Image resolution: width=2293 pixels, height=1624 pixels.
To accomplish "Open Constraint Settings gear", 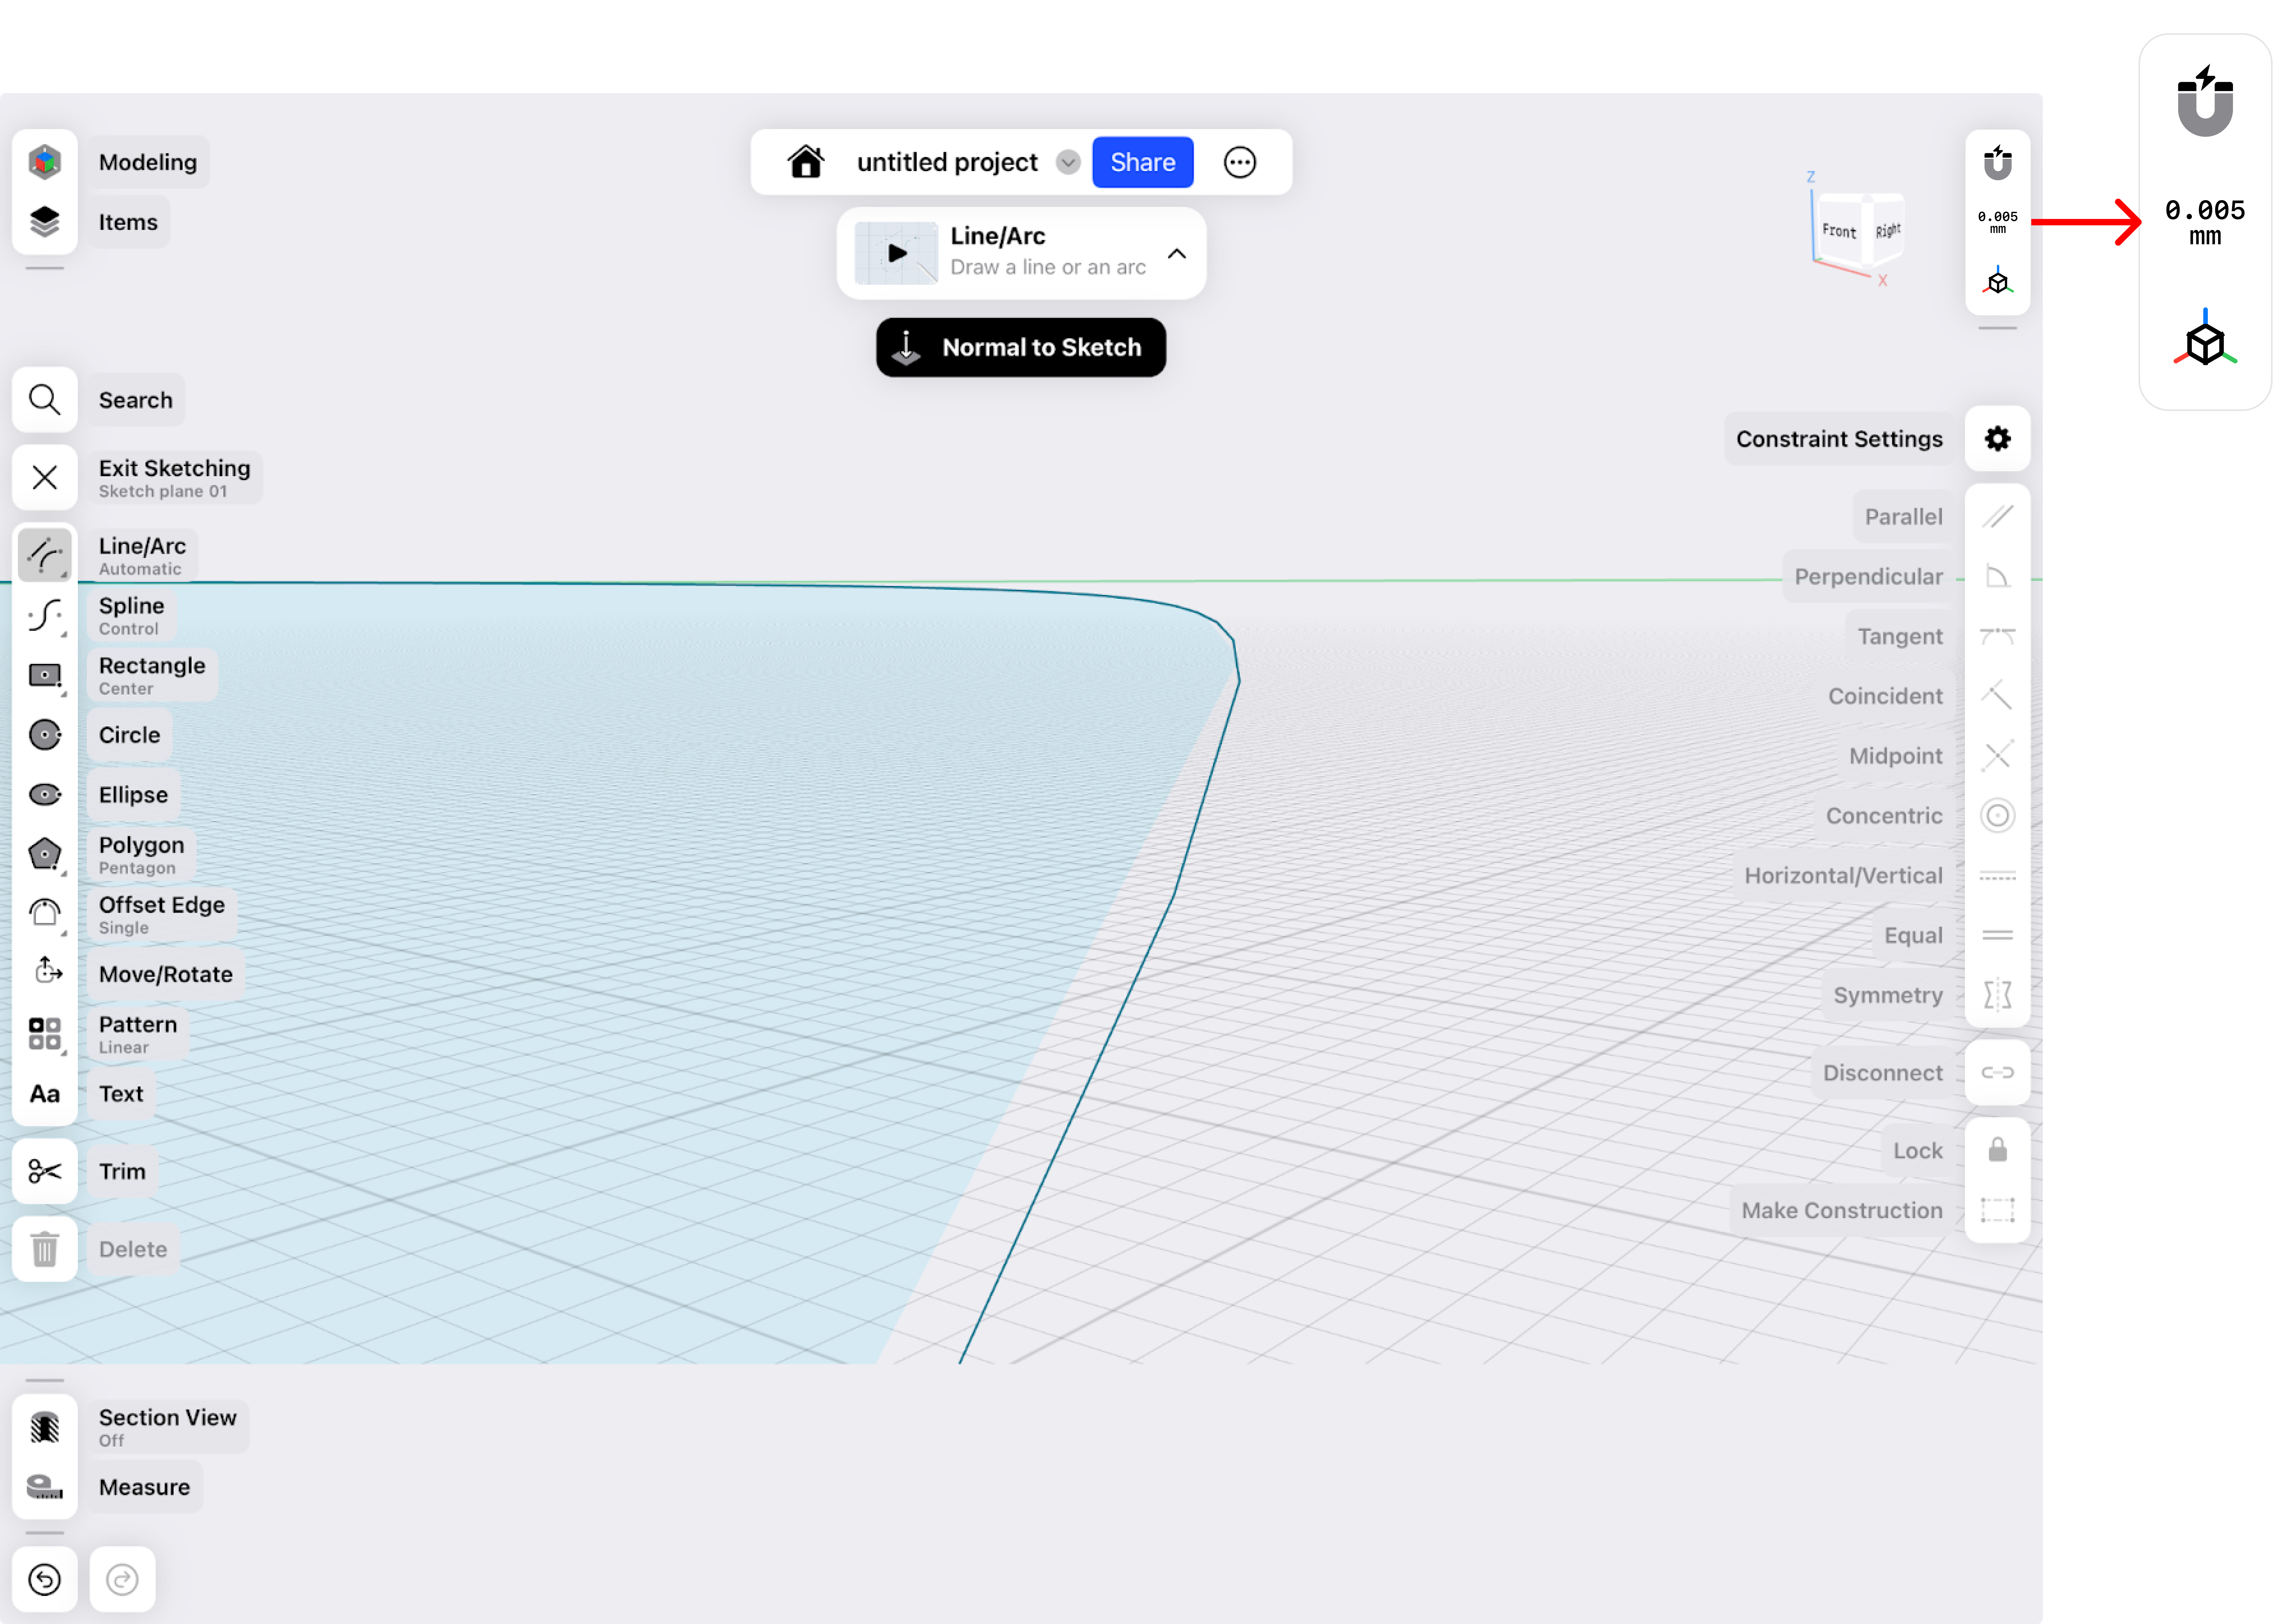I will pyautogui.click(x=1997, y=438).
